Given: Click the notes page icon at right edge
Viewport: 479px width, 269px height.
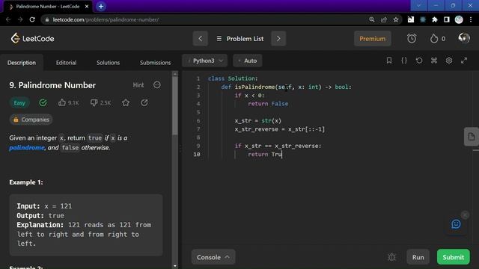Looking at the screenshot, I should point(471,137).
